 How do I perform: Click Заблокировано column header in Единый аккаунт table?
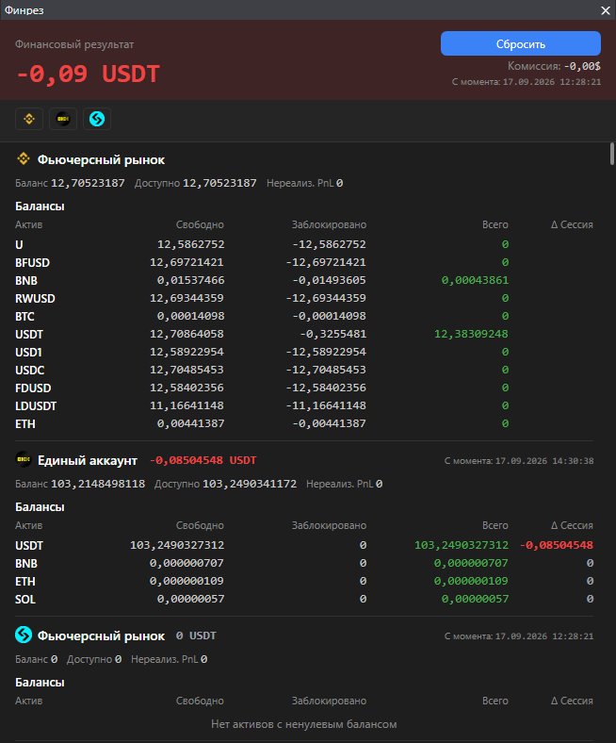click(329, 525)
